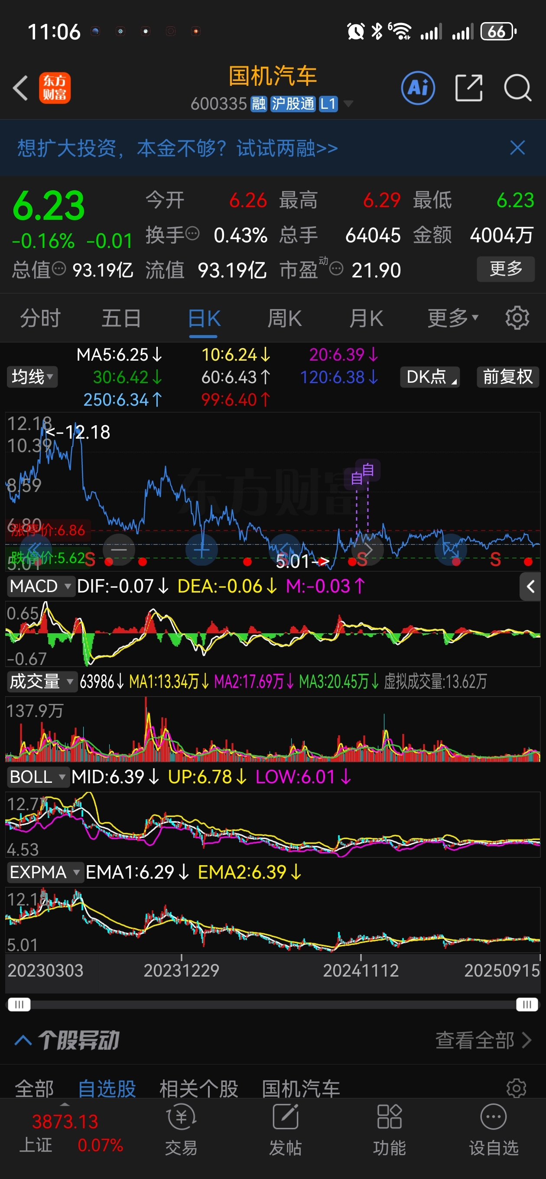Switch to the 月K tab
The image size is (546, 1179).
[366, 318]
